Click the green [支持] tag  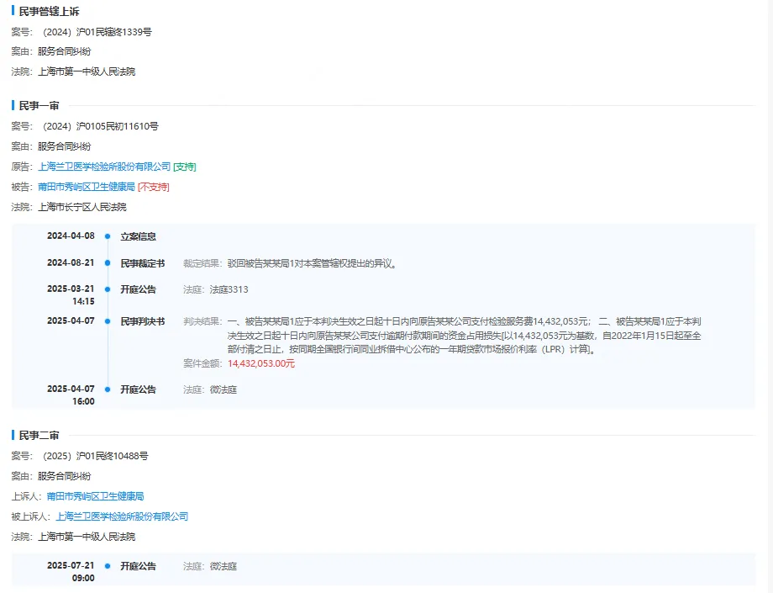click(185, 167)
